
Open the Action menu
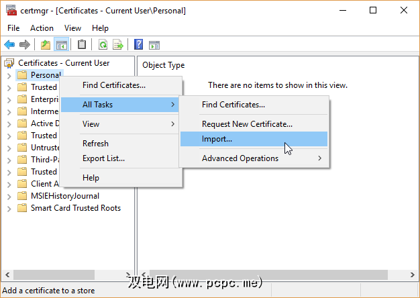click(x=42, y=28)
